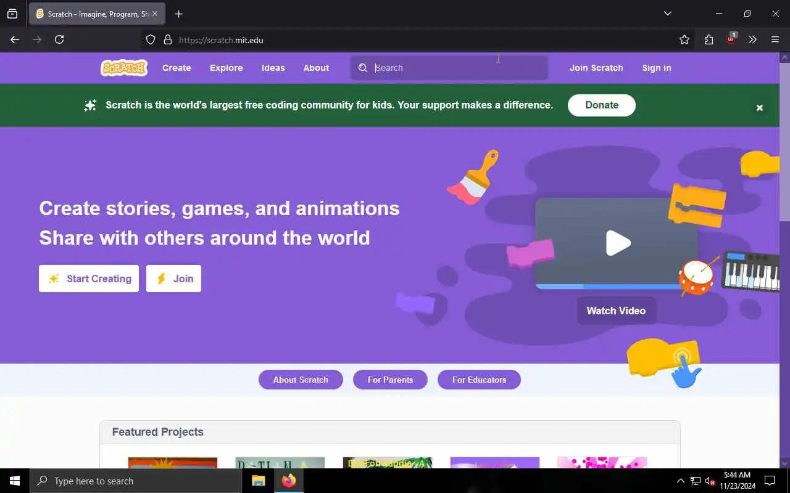Open the Windows Start menu
The width and height of the screenshot is (790, 493).
(x=15, y=481)
